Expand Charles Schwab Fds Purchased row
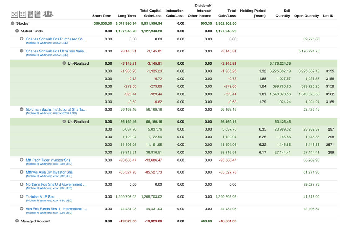This screenshot has height=231, width=347. pyautogui.click(x=22, y=39)
